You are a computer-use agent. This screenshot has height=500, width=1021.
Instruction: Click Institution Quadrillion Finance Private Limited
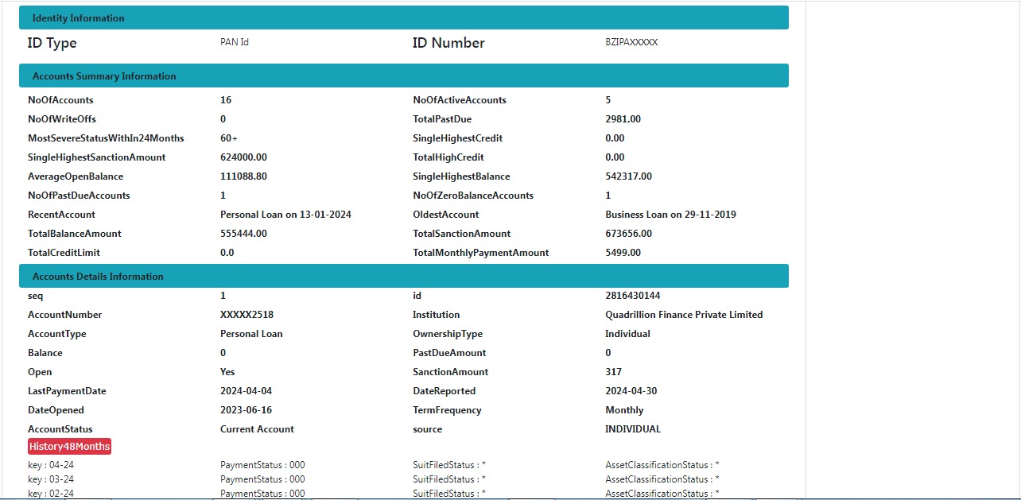tap(684, 315)
